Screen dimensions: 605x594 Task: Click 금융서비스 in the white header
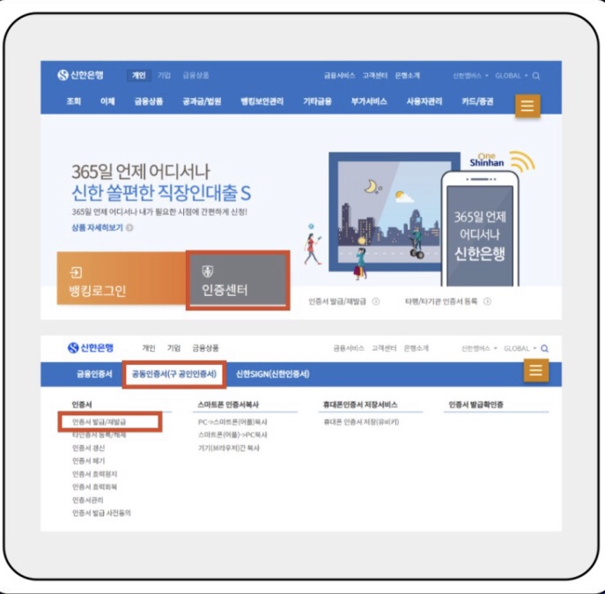[x=349, y=348]
